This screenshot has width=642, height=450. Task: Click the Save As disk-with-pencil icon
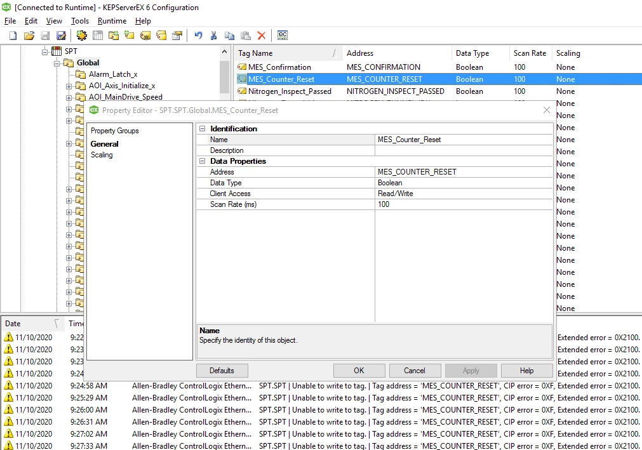[61, 36]
